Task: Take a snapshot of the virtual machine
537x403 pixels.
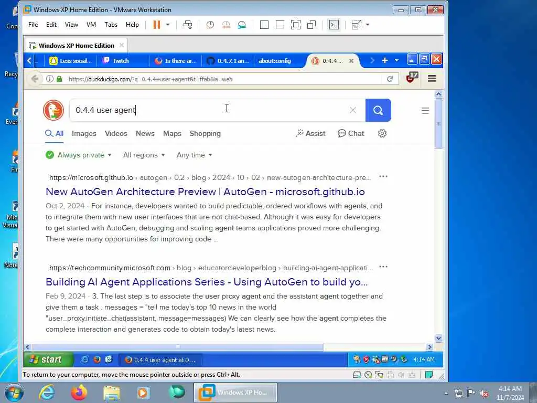Action: coord(210,25)
